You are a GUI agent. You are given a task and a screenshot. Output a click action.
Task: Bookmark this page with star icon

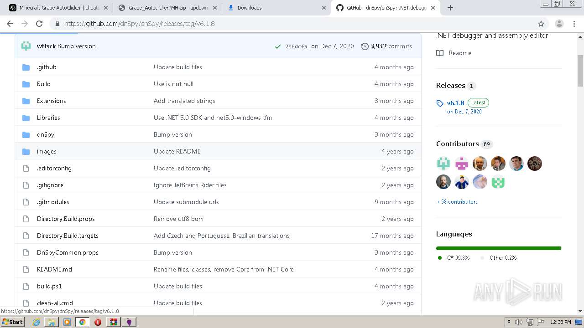pos(541,24)
